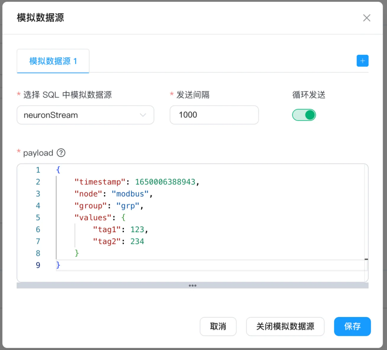Click line number 9 in the editor
The height and width of the screenshot is (350, 387).
38,265
